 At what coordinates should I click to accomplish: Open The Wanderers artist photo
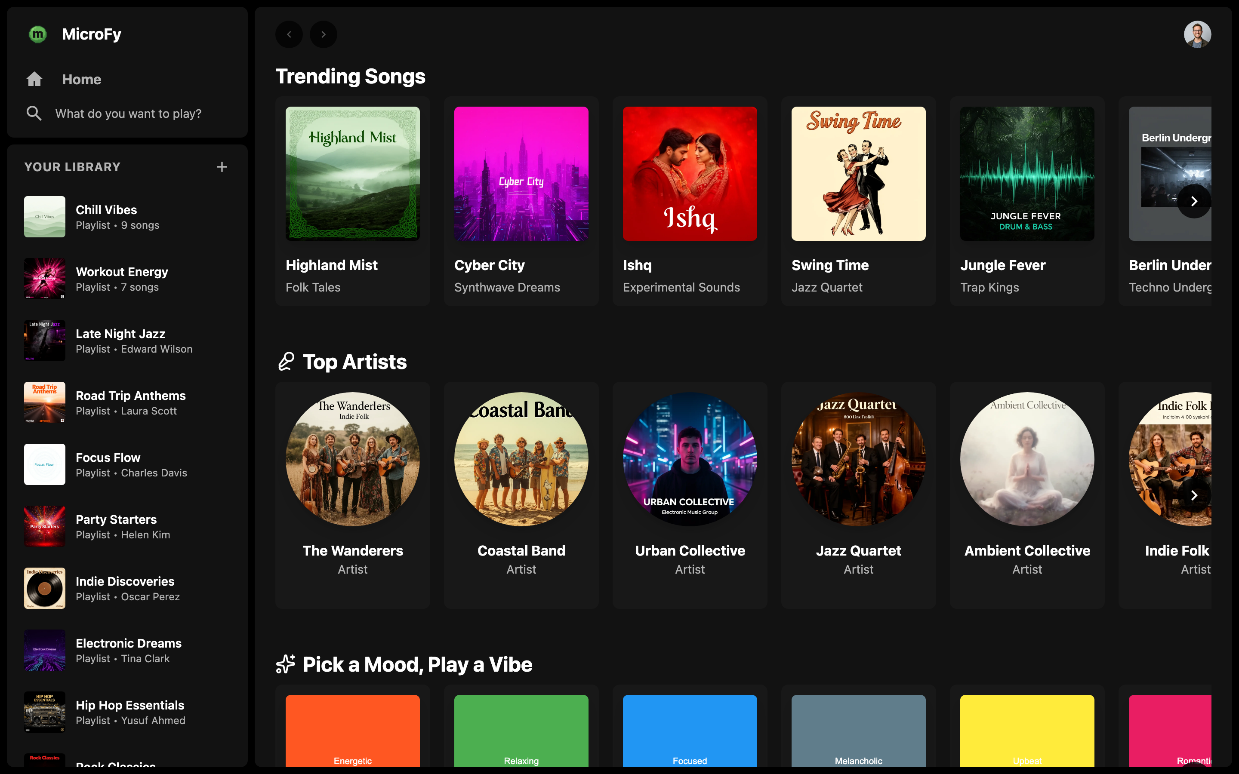click(353, 459)
